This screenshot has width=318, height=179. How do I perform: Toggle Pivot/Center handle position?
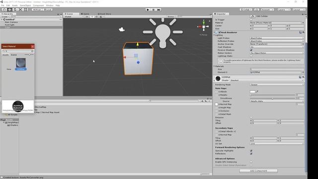click(37, 10)
